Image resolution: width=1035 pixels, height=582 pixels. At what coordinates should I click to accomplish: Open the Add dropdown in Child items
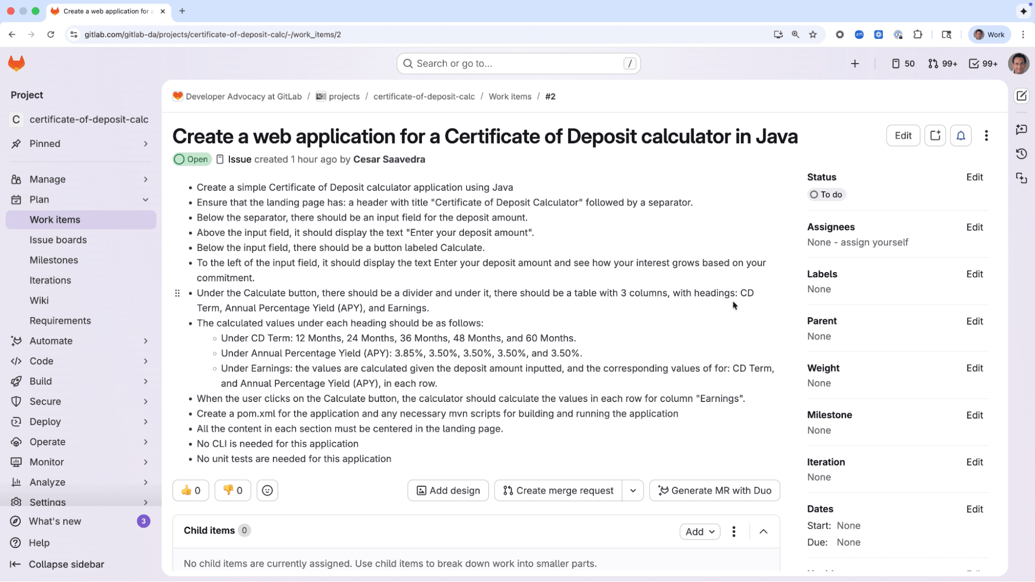point(699,531)
